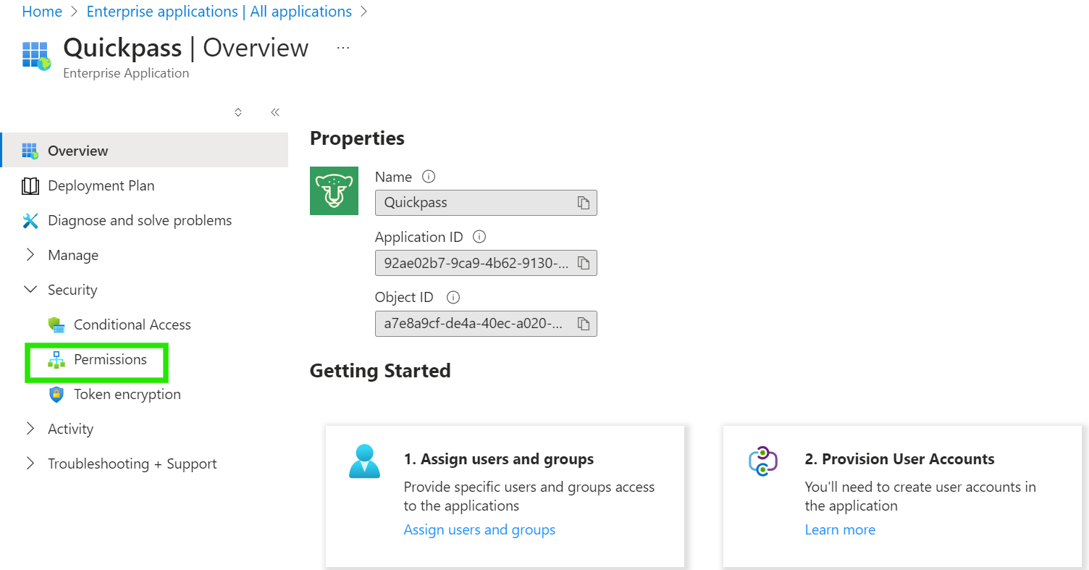
Task: Click the Assign users and groups person icon
Action: tap(364, 461)
